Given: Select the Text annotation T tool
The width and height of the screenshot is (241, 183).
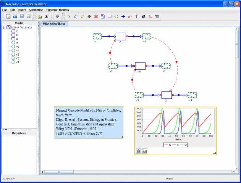Looking at the screenshot, I should [137, 16].
